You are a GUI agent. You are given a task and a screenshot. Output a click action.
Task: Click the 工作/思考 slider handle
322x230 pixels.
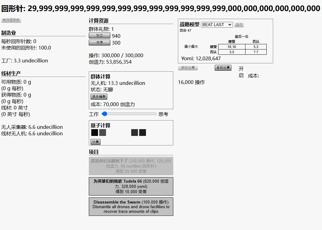(x=104, y=114)
